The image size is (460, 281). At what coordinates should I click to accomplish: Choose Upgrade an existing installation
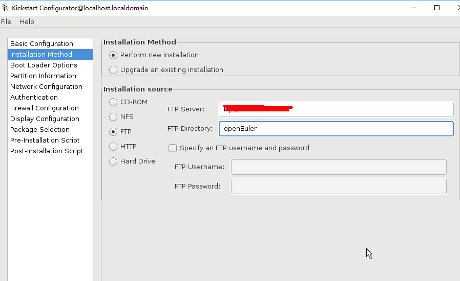pyautogui.click(x=113, y=70)
